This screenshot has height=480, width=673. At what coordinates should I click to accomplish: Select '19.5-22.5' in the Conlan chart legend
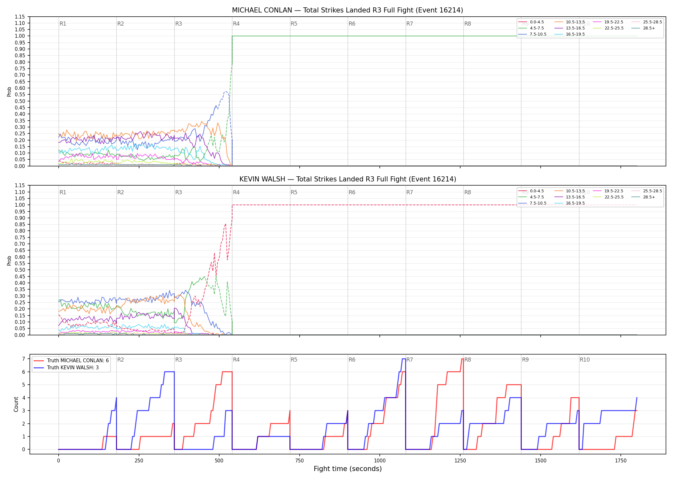click(614, 22)
